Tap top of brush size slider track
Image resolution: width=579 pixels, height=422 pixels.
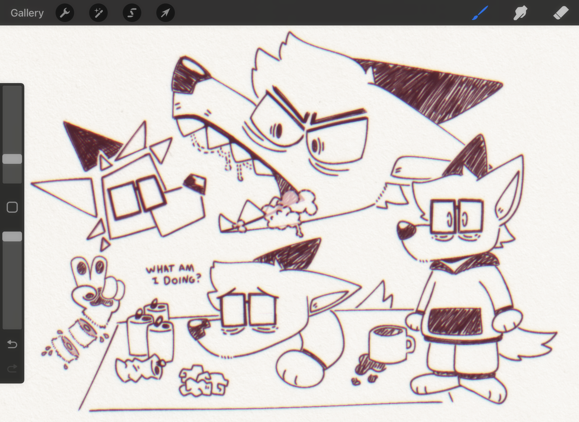click(x=12, y=90)
